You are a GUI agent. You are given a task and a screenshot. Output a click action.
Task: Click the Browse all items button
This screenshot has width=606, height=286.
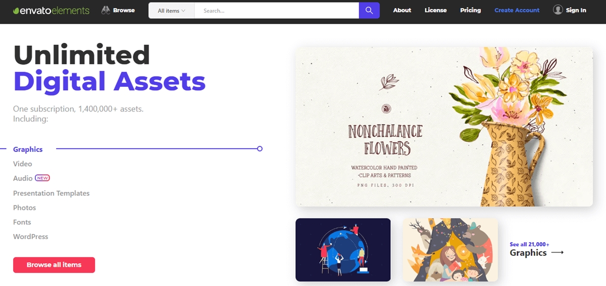54,265
